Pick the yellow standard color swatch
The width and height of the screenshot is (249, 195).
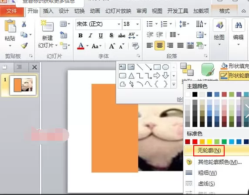209,142
